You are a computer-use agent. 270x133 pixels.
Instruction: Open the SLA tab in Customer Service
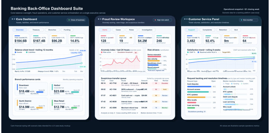click(236, 30)
